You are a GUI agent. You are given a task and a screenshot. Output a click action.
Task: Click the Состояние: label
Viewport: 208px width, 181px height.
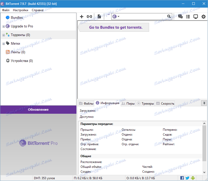[x=88, y=149]
